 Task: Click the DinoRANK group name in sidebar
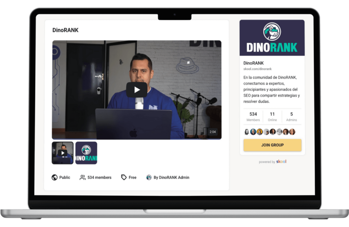coord(254,63)
